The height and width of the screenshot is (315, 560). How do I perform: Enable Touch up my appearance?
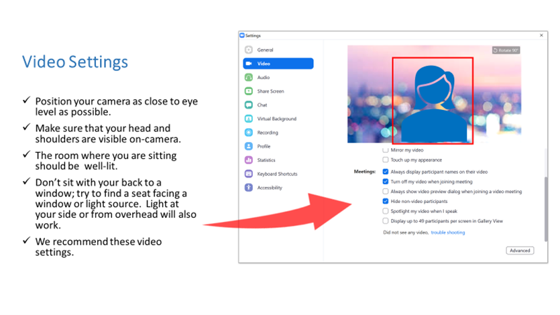pos(386,160)
